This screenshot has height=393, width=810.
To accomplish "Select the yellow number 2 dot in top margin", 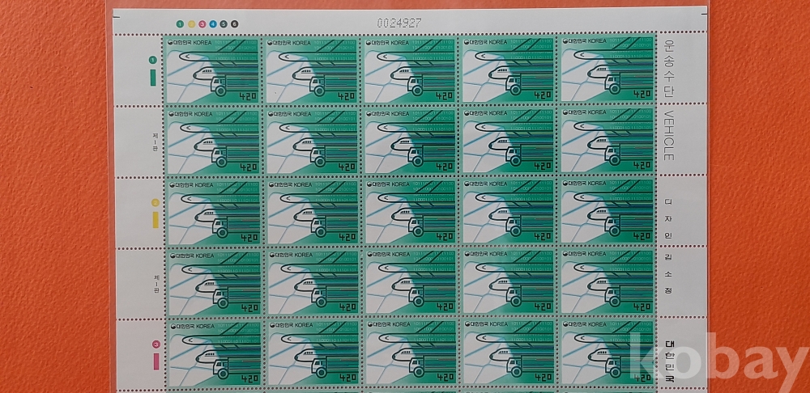I will [191, 23].
